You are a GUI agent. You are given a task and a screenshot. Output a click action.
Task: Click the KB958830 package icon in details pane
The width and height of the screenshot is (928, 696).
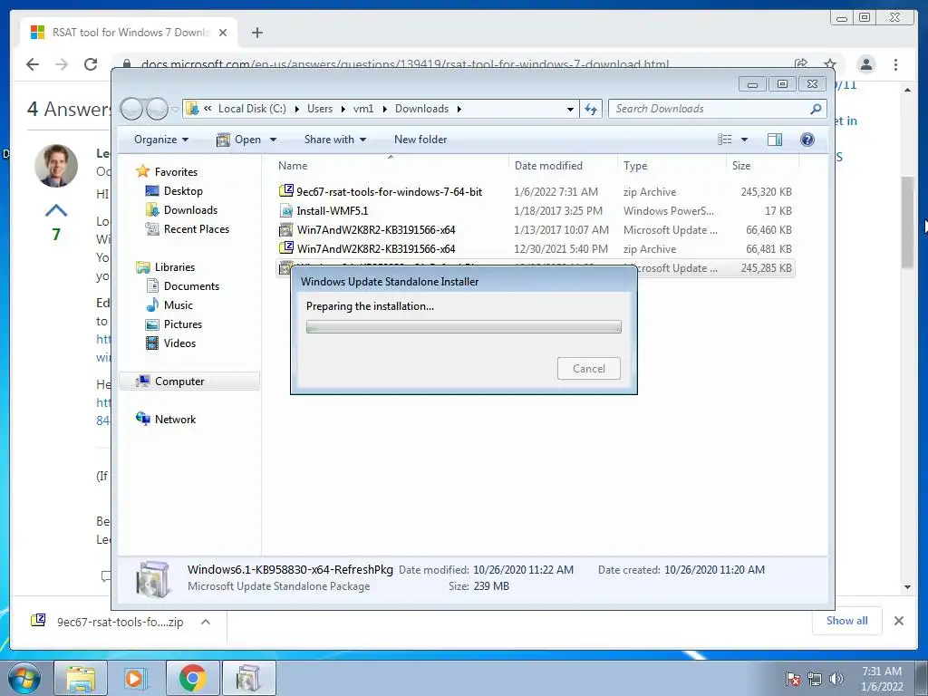[x=153, y=577]
